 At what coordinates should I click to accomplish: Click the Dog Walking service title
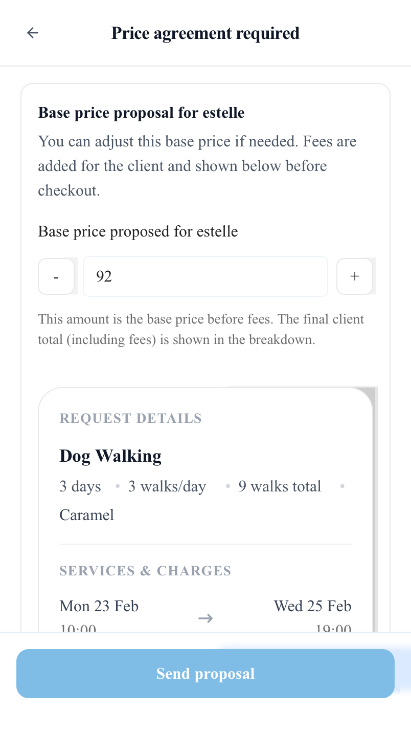(110, 455)
